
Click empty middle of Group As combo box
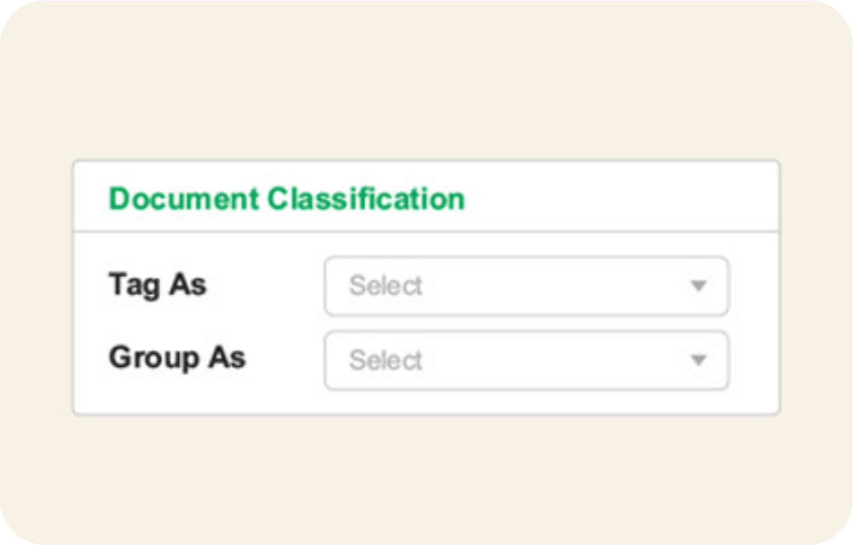pos(552,360)
